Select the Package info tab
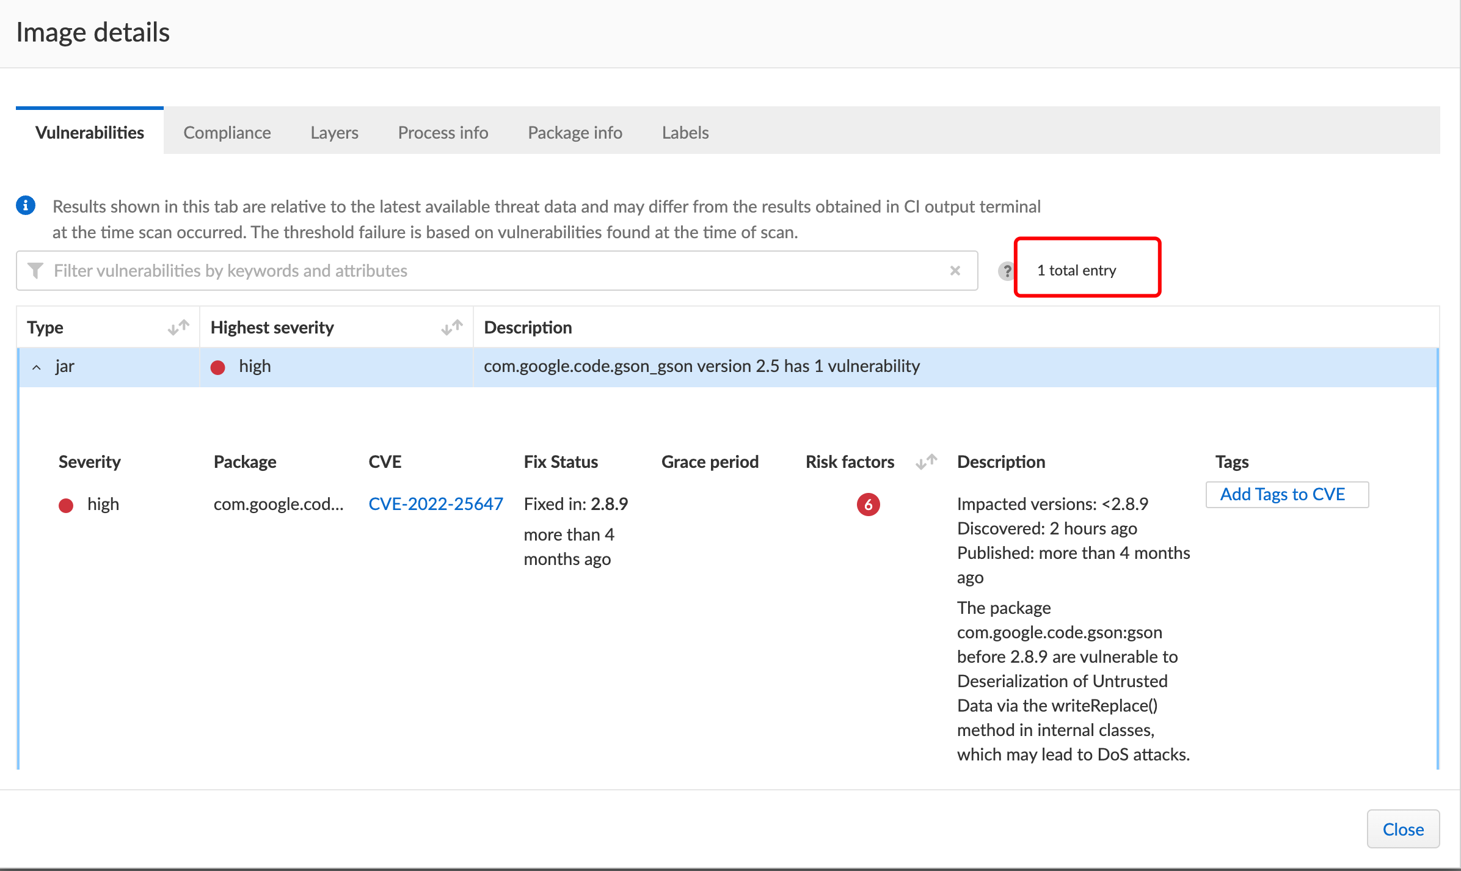The height and width of the screenshot is (871, 1461). [575, 133]
